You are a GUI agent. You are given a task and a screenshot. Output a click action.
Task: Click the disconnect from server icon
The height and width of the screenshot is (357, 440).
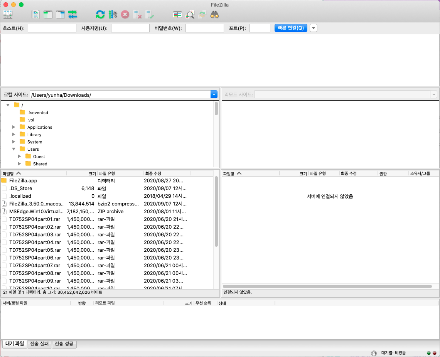(x=137, y=14)
